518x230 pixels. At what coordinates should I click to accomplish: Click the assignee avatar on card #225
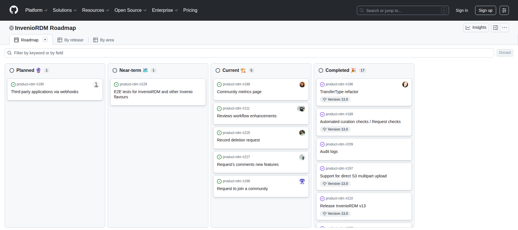302,133
